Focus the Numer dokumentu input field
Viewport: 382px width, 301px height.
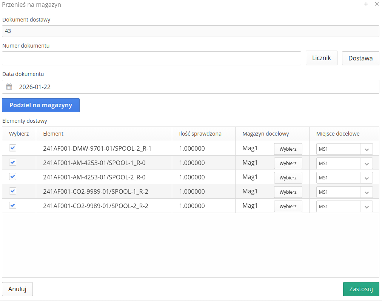tap(151, 59)
